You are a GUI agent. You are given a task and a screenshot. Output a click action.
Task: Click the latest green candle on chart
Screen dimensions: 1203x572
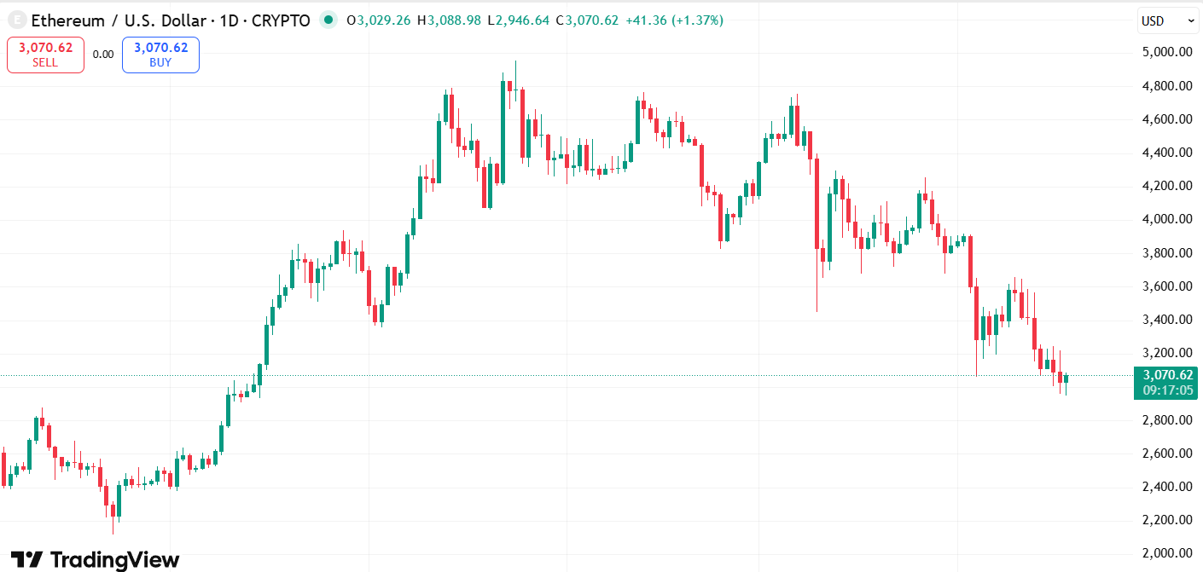point(1066,378)
